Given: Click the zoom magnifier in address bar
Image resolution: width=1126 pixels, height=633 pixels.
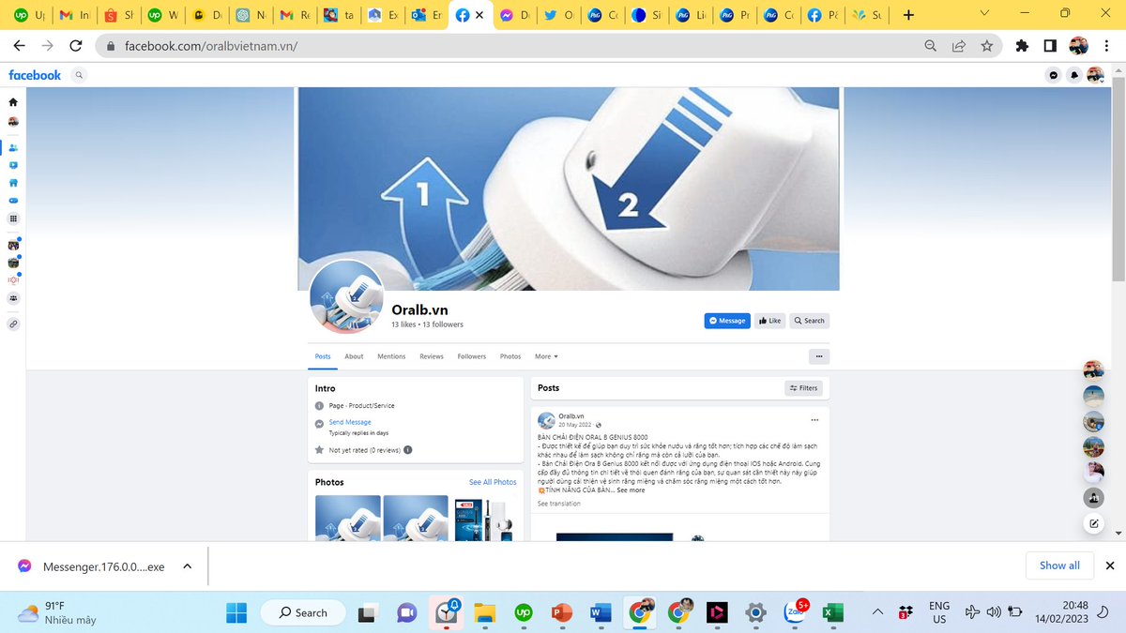Looking at the screenshot, I should [931, 45].
